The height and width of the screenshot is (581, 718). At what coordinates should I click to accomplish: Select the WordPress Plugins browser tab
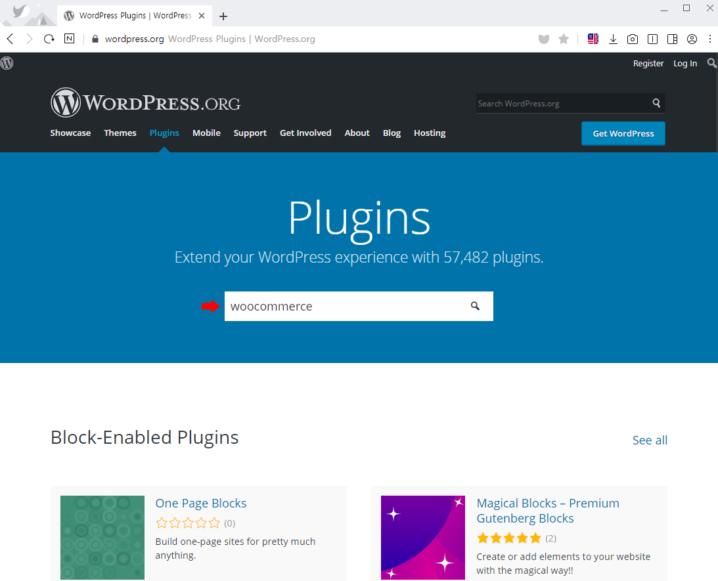135,16
